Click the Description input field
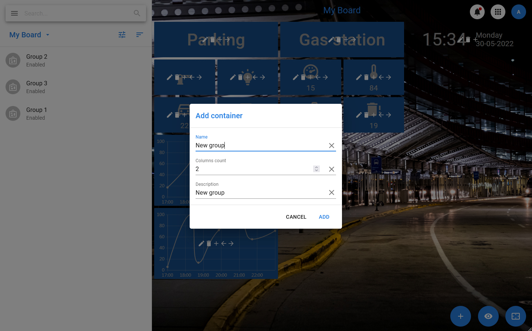The height and width of the screenshot is (331, 532). coord(259,192)
